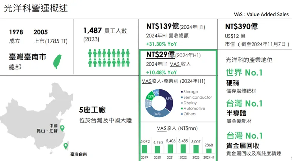Click the 2020 bar in VAS chart
Viewport: 292px width, 161px height.
pos(157,150)
